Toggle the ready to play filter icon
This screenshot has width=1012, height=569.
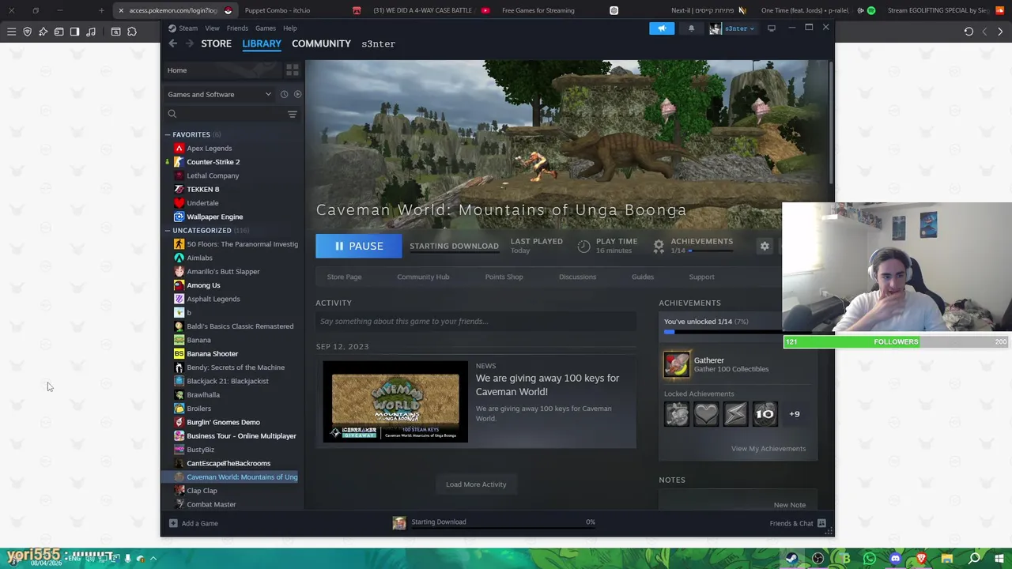(x=297, y=94)
